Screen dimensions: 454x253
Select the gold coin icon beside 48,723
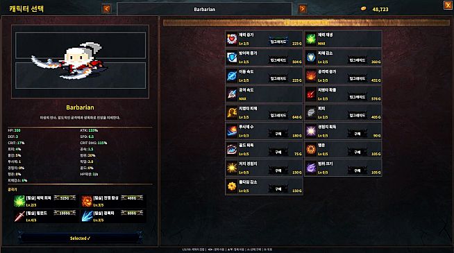click(x=363, y=9)
